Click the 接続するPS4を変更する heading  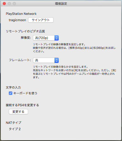click(22, 105)
